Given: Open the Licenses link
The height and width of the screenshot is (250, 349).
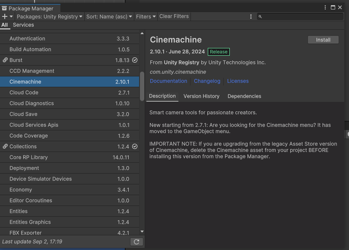Looking at the screenshot, I should tap(238, 81).
